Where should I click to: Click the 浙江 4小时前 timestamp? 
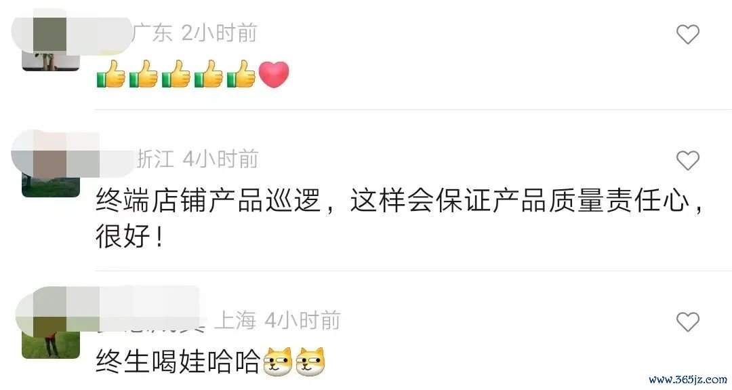(197, 159)
